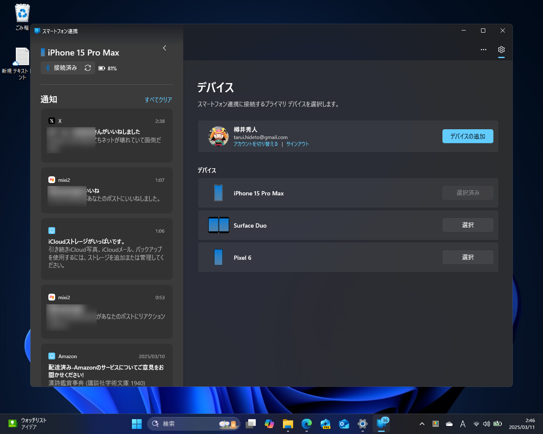
Task: Click the OneDrive cloud tray icon
Action: coord(449,424)
